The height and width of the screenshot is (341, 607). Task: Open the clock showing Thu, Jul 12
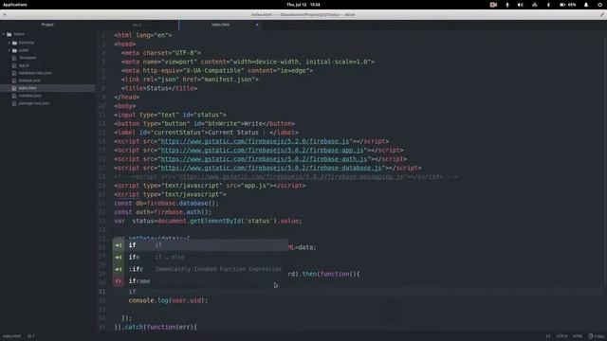[303, 5]
